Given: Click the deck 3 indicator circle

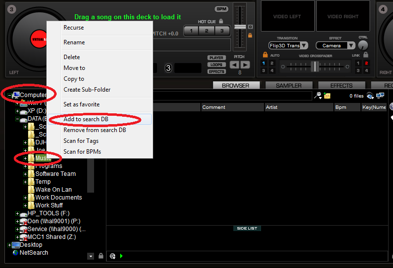Looking at the screenshot, I should (168, 68).
